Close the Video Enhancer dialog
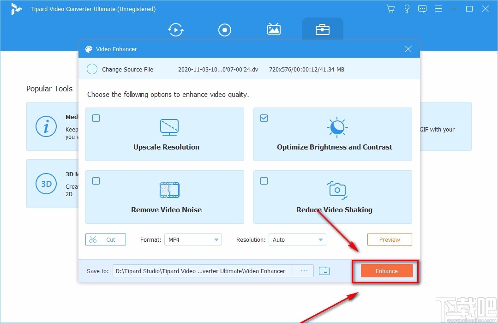Screen dimensions: 498x323 pyautogui.click(x=408, y=49)
